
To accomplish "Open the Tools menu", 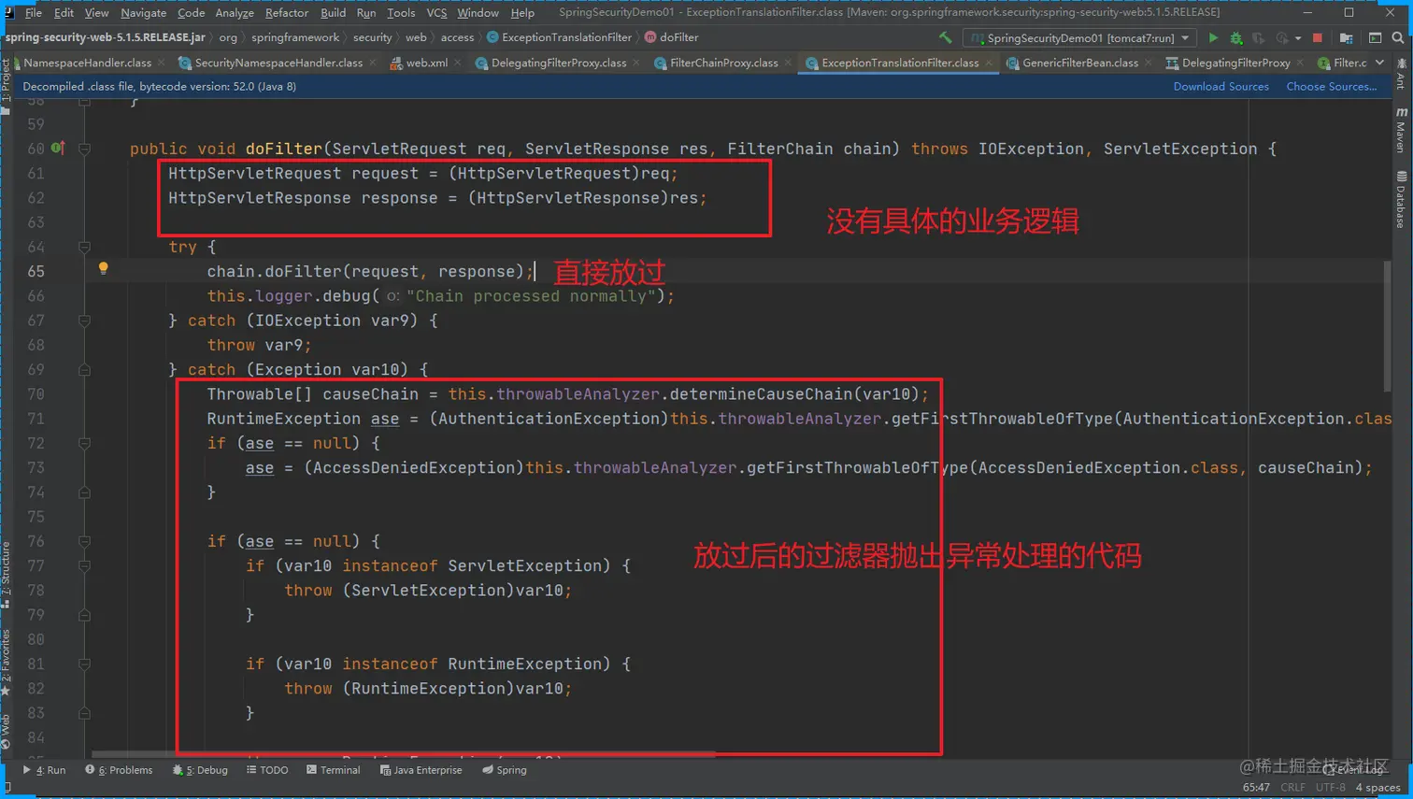I will click(x=401, y=13).
